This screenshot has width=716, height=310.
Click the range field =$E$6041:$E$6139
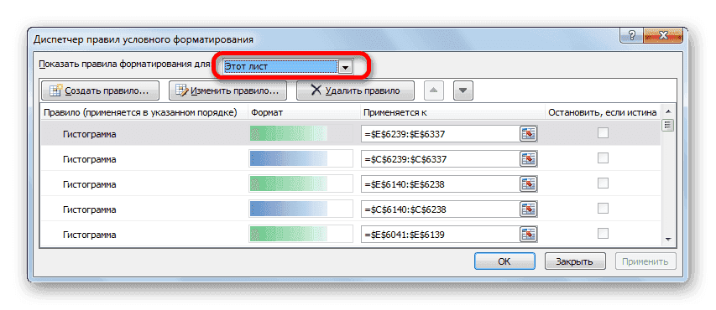coord(440,235)
